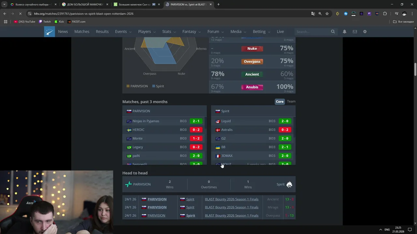
Task: Open the Extensions puzzle icon
Action: pos(385,14)
